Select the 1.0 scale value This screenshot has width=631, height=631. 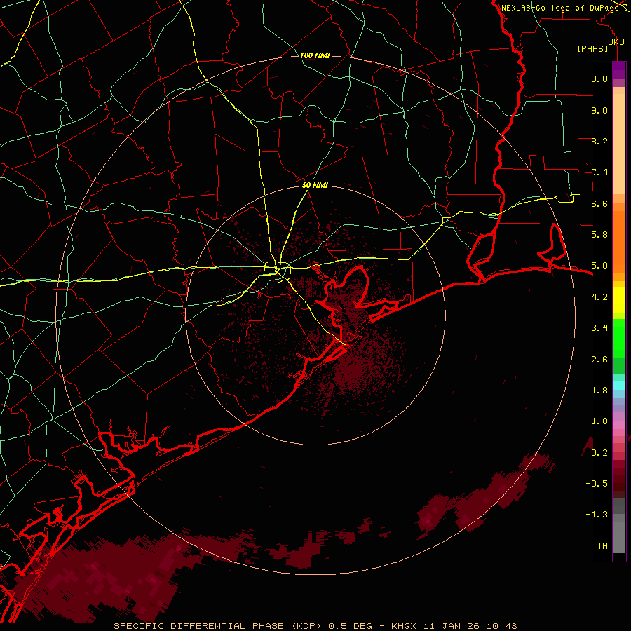[599, 421]
